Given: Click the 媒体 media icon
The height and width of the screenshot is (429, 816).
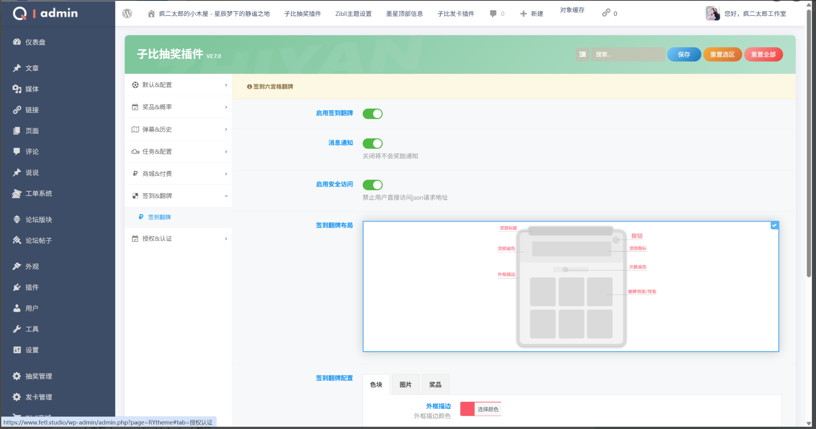Looking at the screenshot, I should tap(17, 89).
